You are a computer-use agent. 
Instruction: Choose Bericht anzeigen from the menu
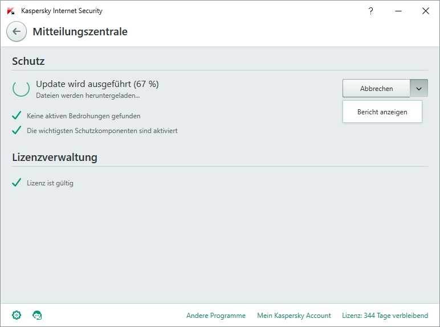pyautogui.click(x=382, y=111)
